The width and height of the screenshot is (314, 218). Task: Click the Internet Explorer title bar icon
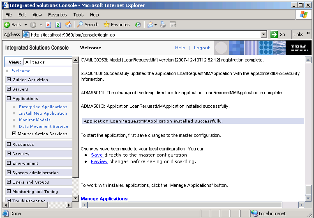pos(5,5)
